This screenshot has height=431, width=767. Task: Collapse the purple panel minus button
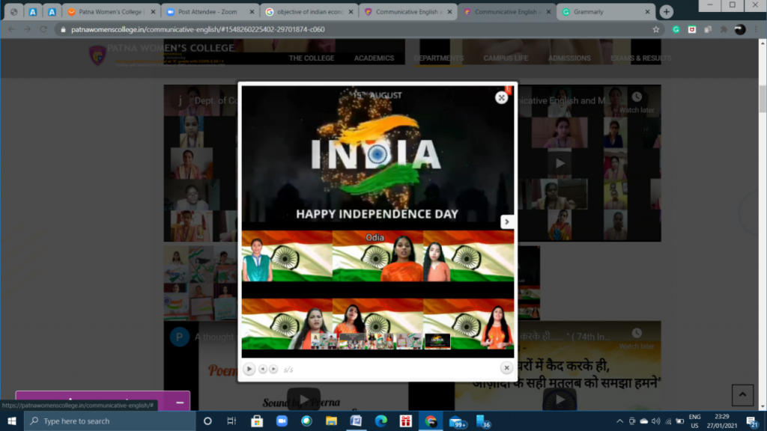[x=180, y=403]
